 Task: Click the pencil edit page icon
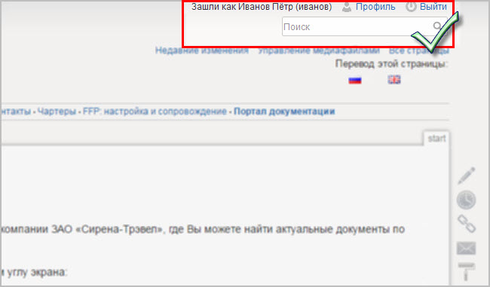[x=466, y=176]
